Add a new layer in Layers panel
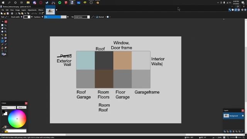The height and width of the screenshot is (139, 247). 225,131
